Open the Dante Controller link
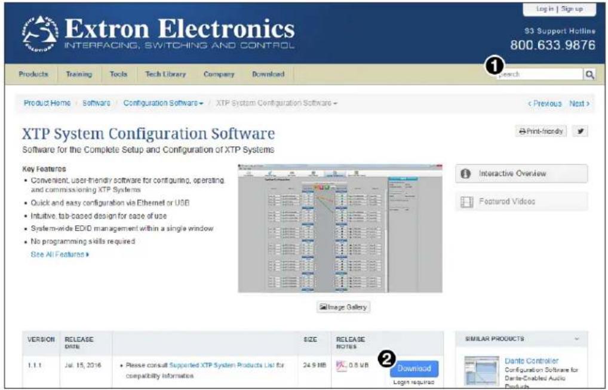The image size is (608, 390). pyautogui.click(x=532, y=361)
